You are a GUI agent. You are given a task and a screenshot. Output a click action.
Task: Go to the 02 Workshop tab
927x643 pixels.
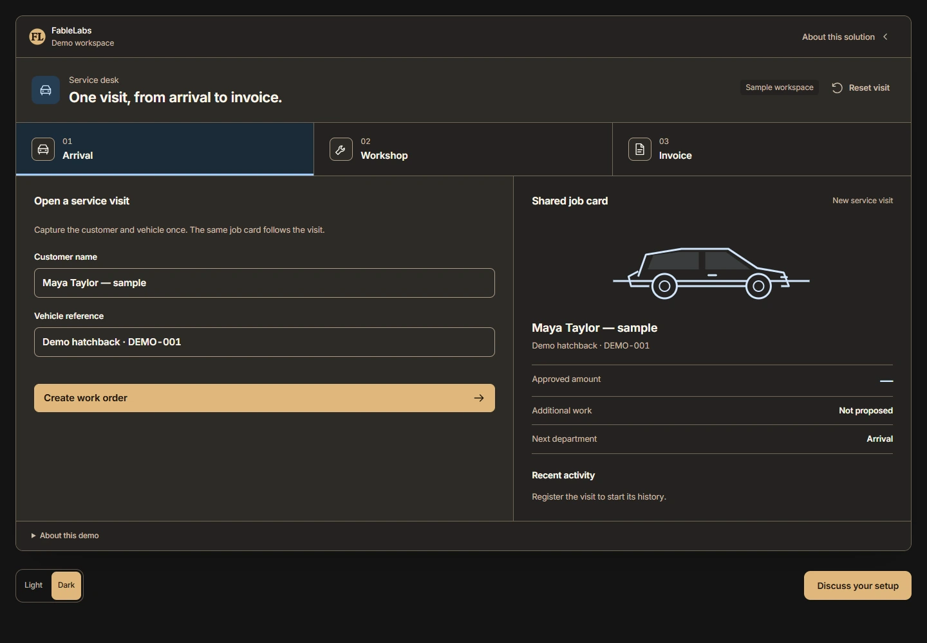(x=464, y=149)
